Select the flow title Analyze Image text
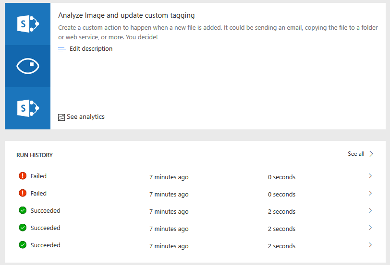The height and width of the screenshot is (265, 390). pyautogui.click(x=126, y=15)
